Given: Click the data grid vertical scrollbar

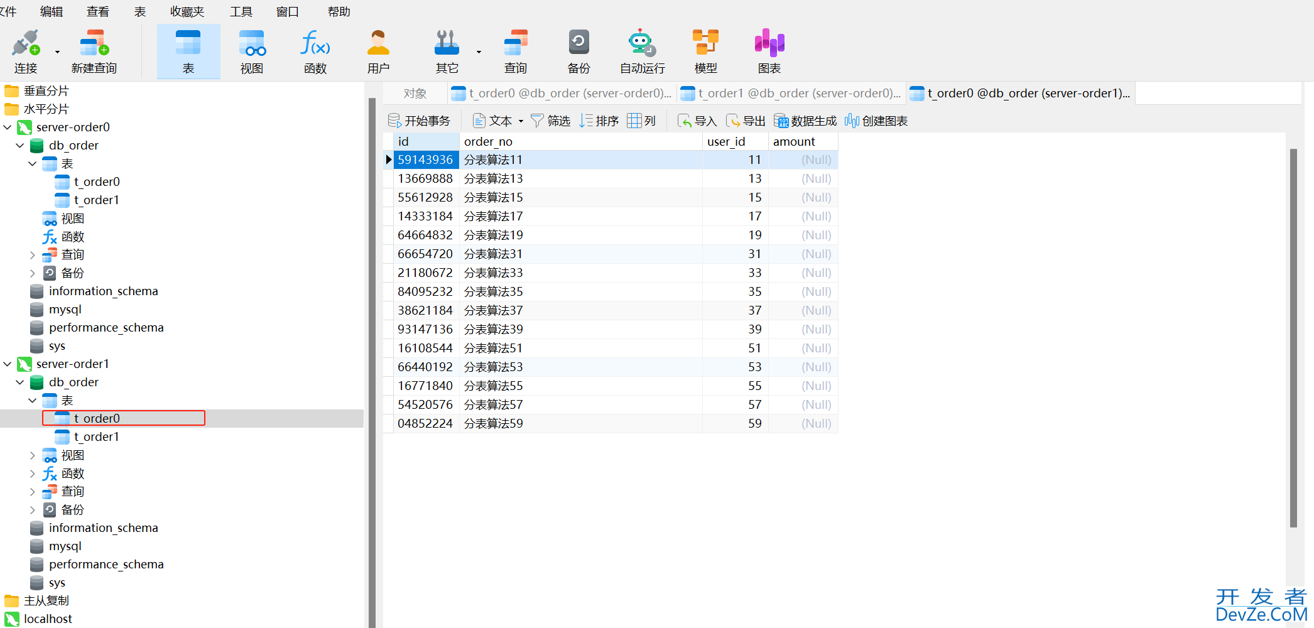Looking at the screenshot, I should 1293,338.
